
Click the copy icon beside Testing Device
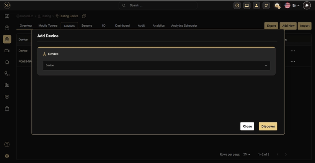[x=84, y=16]
